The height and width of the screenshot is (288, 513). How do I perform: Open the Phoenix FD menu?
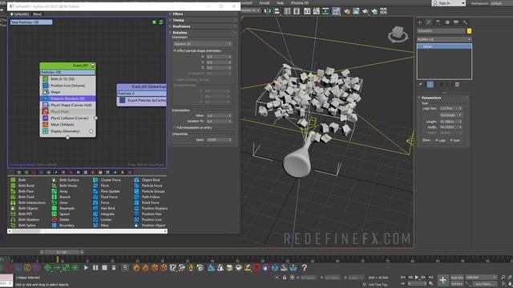300,3
